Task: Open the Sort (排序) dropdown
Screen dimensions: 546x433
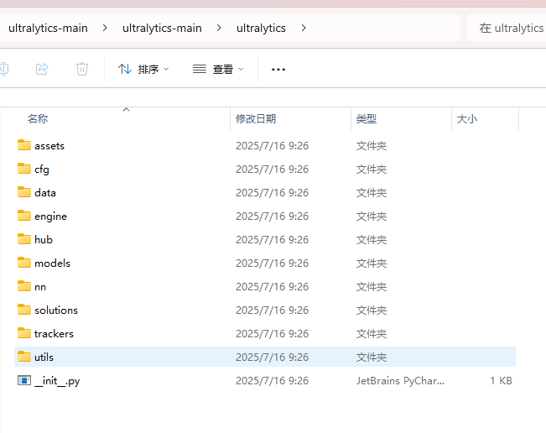Action: point(143,69)
